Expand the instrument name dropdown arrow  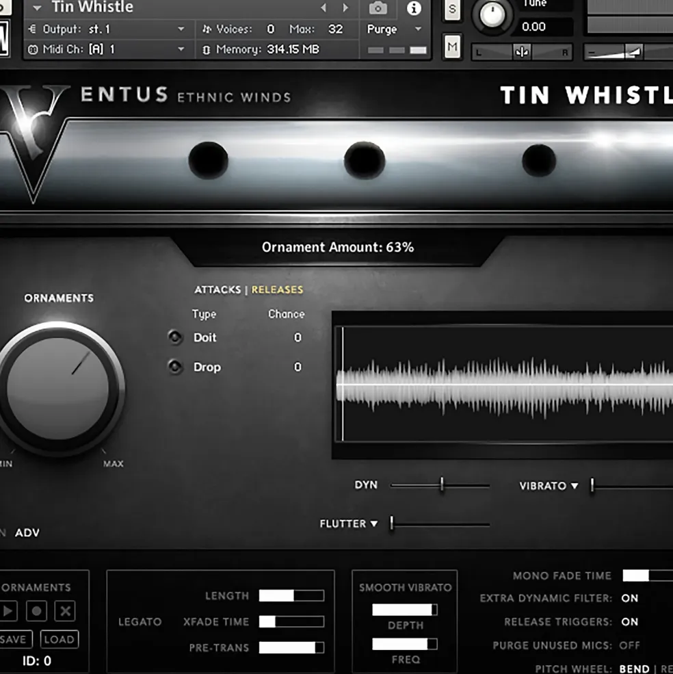coord(38,8)
